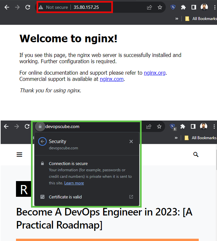217x241 pixels.
Task: Open profile avatar in nginx window
Action: click(204, 7)
